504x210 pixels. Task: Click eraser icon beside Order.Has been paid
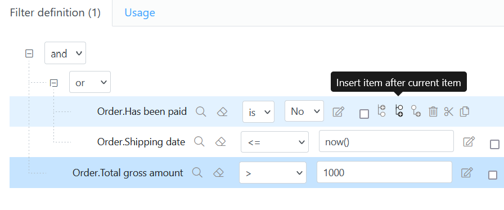point(222,111)
